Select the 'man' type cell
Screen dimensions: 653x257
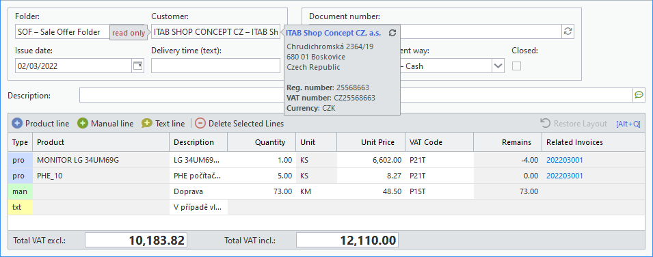click(x=20, y=191)
